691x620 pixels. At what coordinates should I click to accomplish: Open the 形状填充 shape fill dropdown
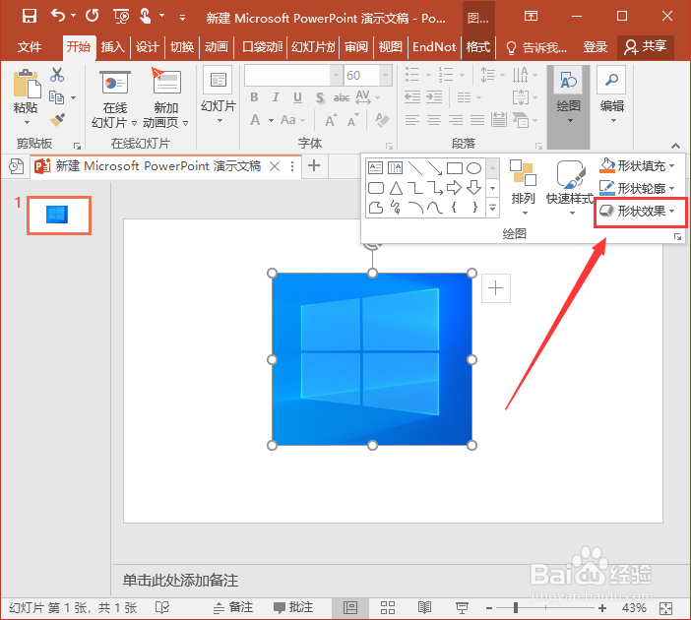coord(637,165)
